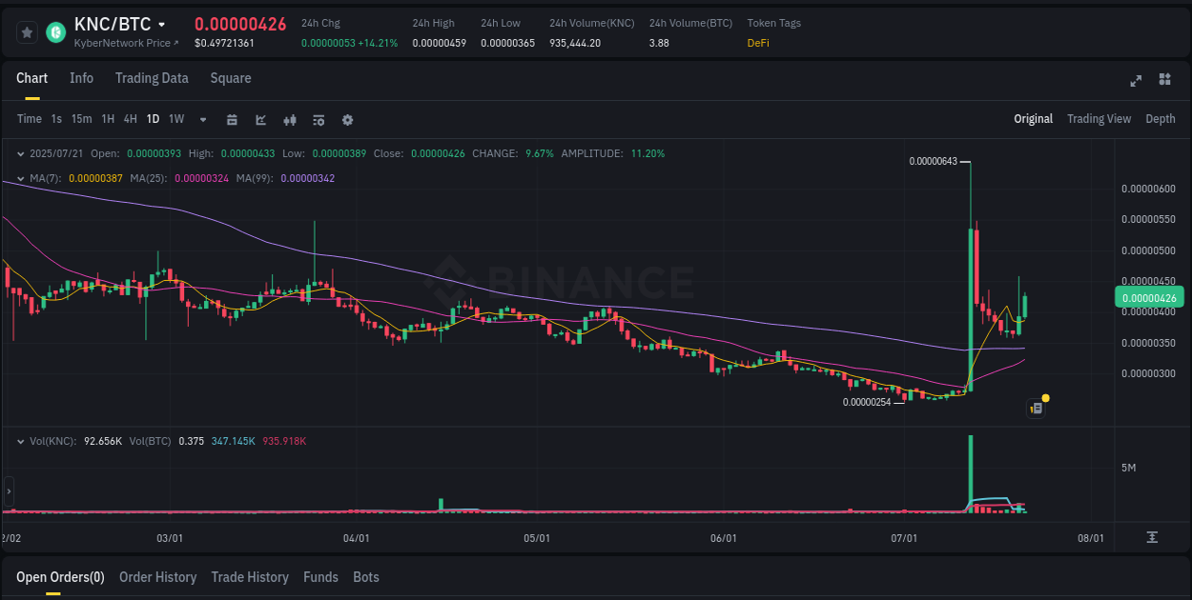Screen dimensions: 1192x600
Task: Open the extra timeframes dropdown arrow
Action: [x=201, y=119]
